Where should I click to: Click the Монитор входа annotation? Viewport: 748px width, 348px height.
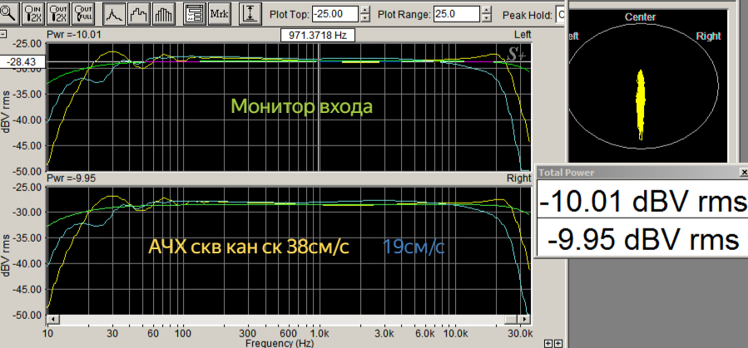(x=301, y=106)
